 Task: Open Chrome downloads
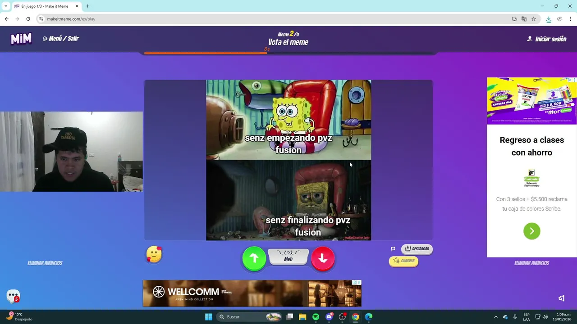click(x=549, y=19)
